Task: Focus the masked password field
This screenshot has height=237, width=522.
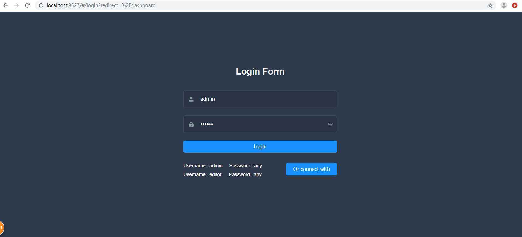Action: pos(260,124)
